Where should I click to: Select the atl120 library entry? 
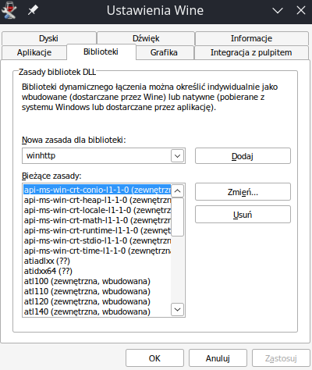[x=97, y=301]
